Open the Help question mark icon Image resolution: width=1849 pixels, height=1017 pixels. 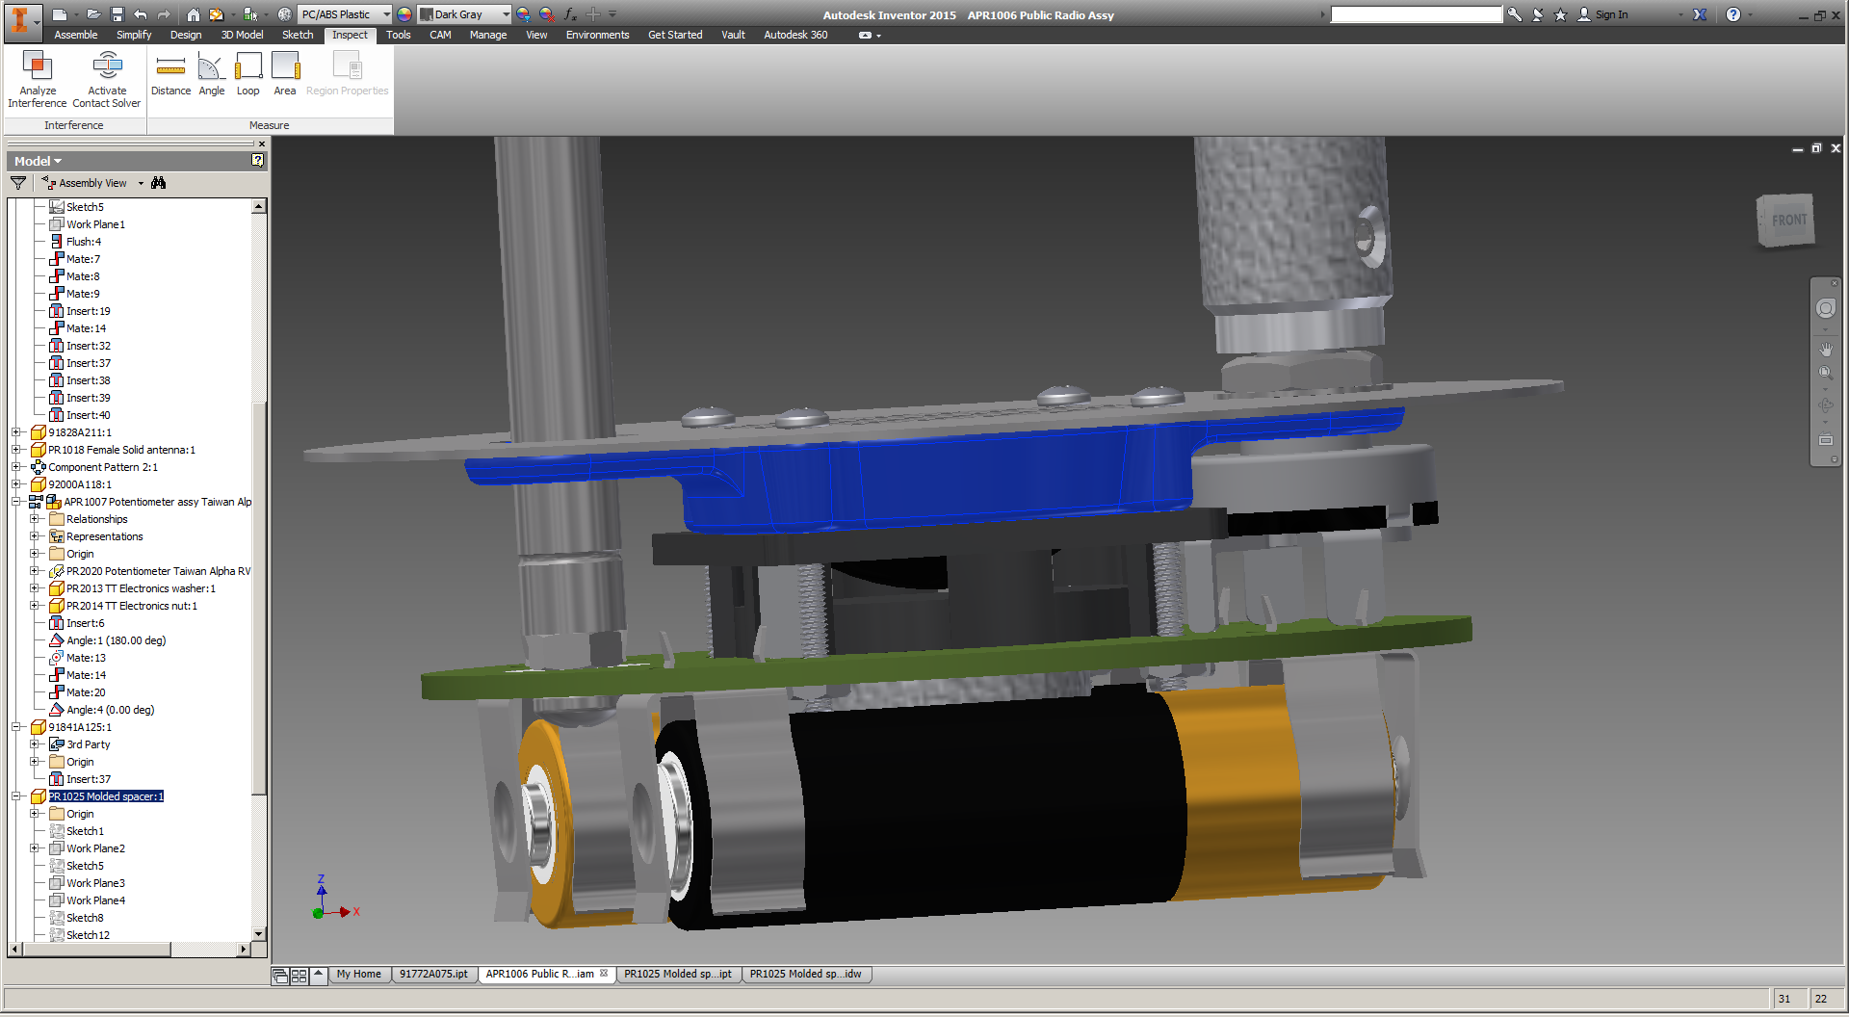[1733, 14]
